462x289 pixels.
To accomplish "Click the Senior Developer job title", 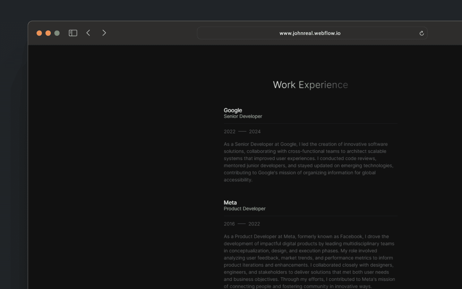I will (x=243, y=116).
